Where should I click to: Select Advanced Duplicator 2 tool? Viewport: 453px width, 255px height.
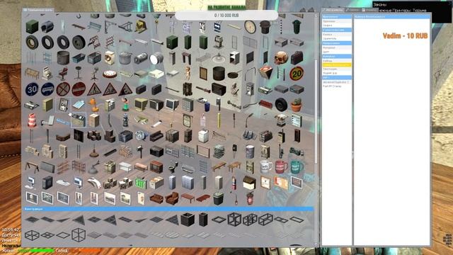pyautogui.click(x=337, y=82)
